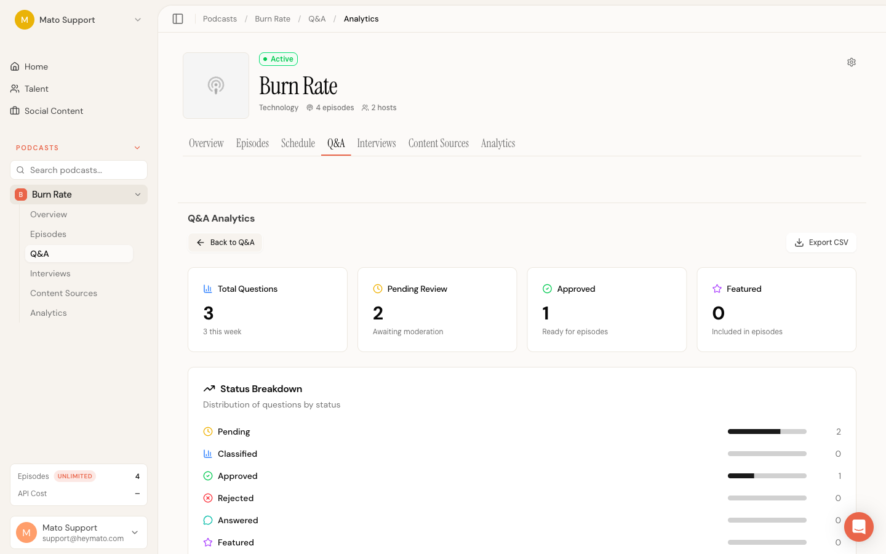
Task: Select the Q&A tab
Action: 336,143
